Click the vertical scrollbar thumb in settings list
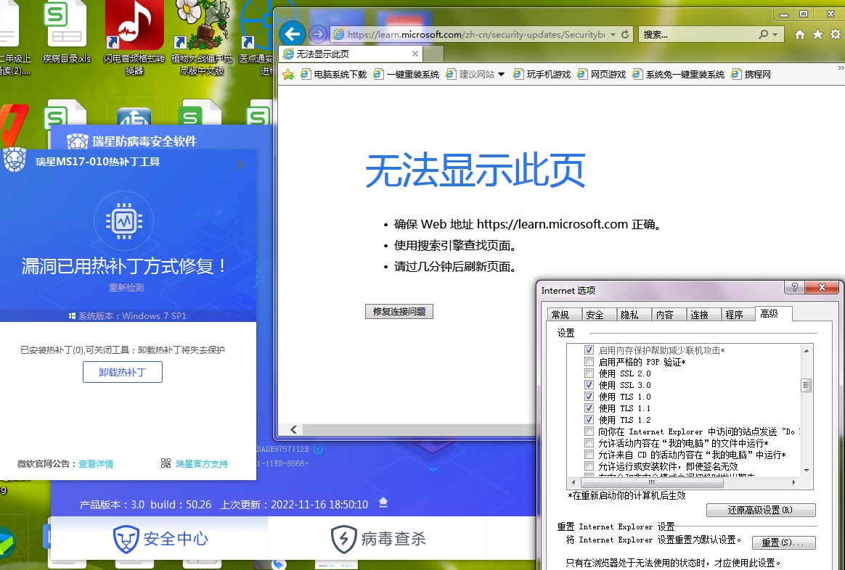This screenshot has width=845, height=570. (807, 385)
